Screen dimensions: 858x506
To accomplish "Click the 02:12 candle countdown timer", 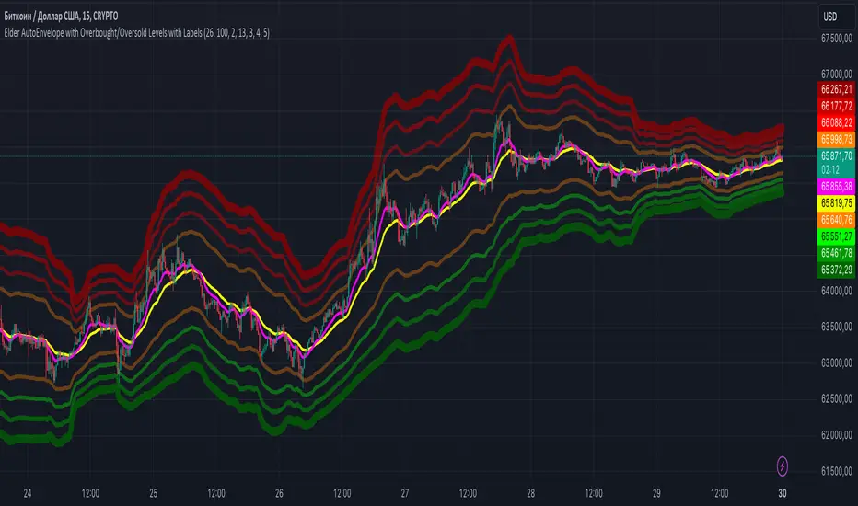I will (830, 170).
